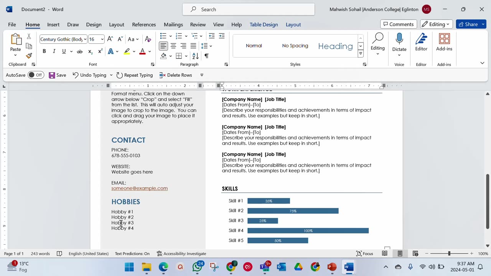Increase the paragraph indent

pos(222,36)
